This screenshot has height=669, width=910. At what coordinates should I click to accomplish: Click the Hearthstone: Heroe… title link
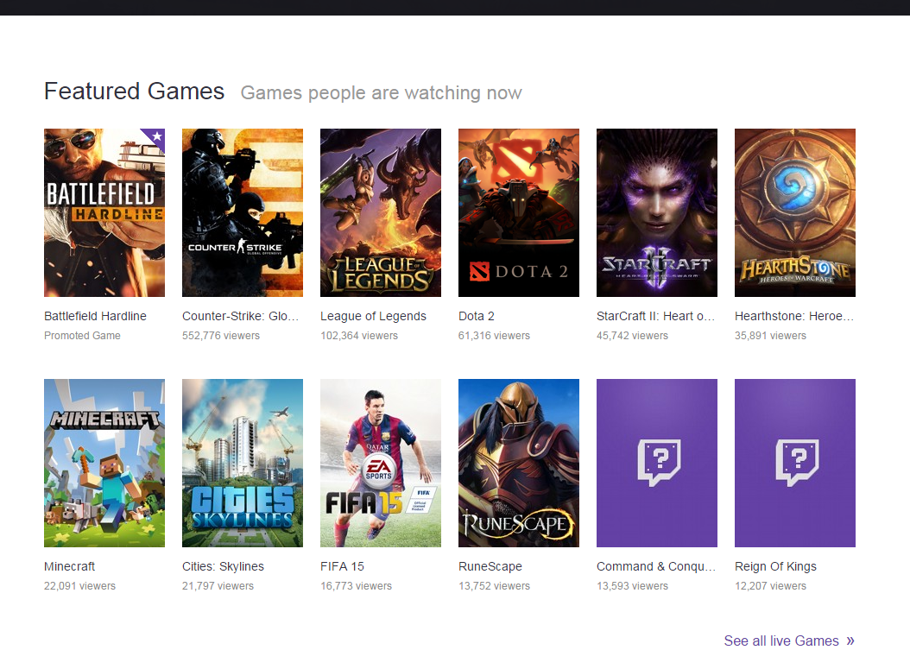(x=794, y=316)
